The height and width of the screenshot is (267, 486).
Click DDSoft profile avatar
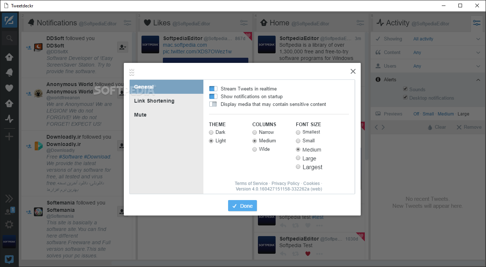tap(38, 47)
